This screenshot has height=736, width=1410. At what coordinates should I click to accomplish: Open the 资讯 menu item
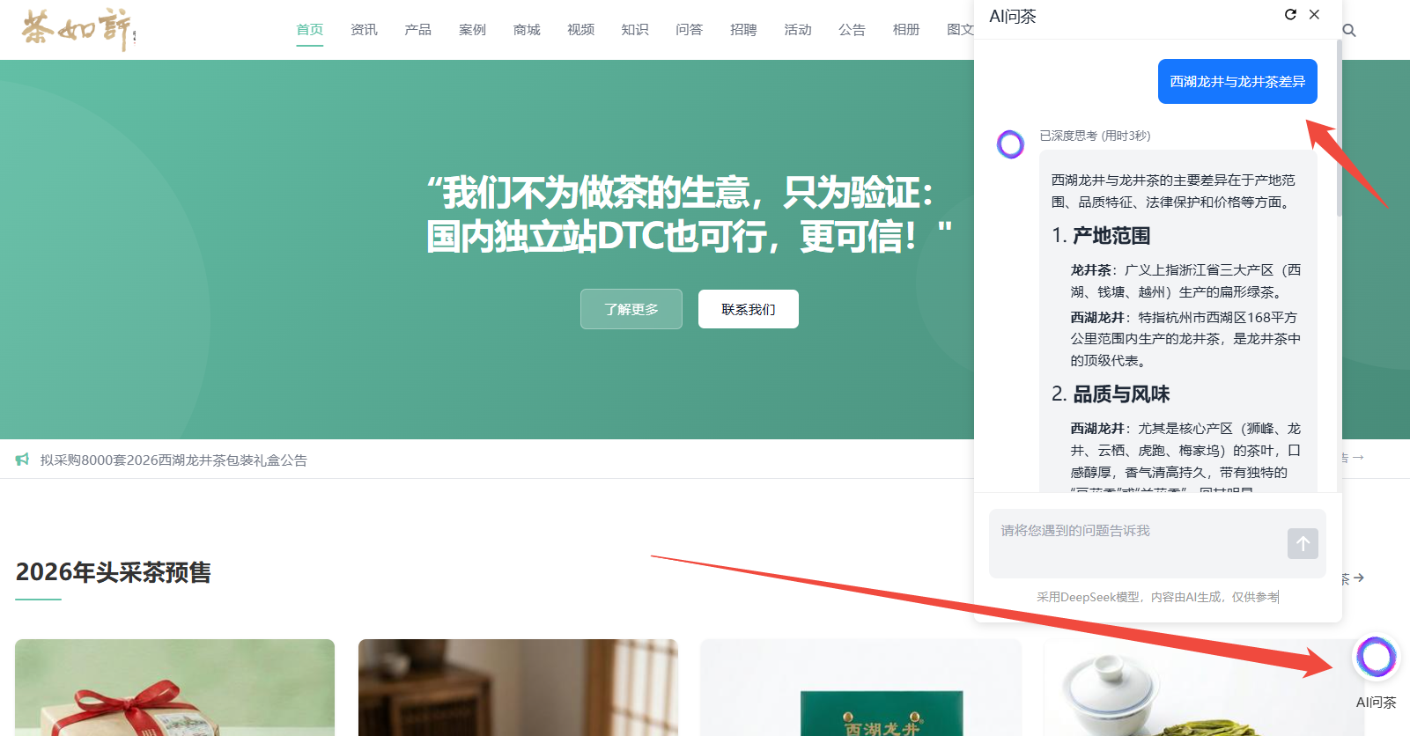(364, 30)
